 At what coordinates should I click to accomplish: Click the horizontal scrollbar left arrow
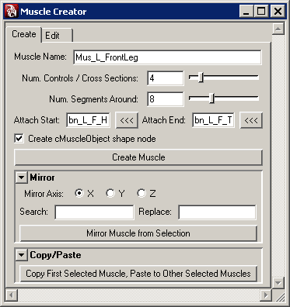[x=12, y=295]
